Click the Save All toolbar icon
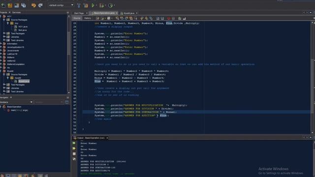315x177 pixels. pyautogui.click(x=24, y=5)
